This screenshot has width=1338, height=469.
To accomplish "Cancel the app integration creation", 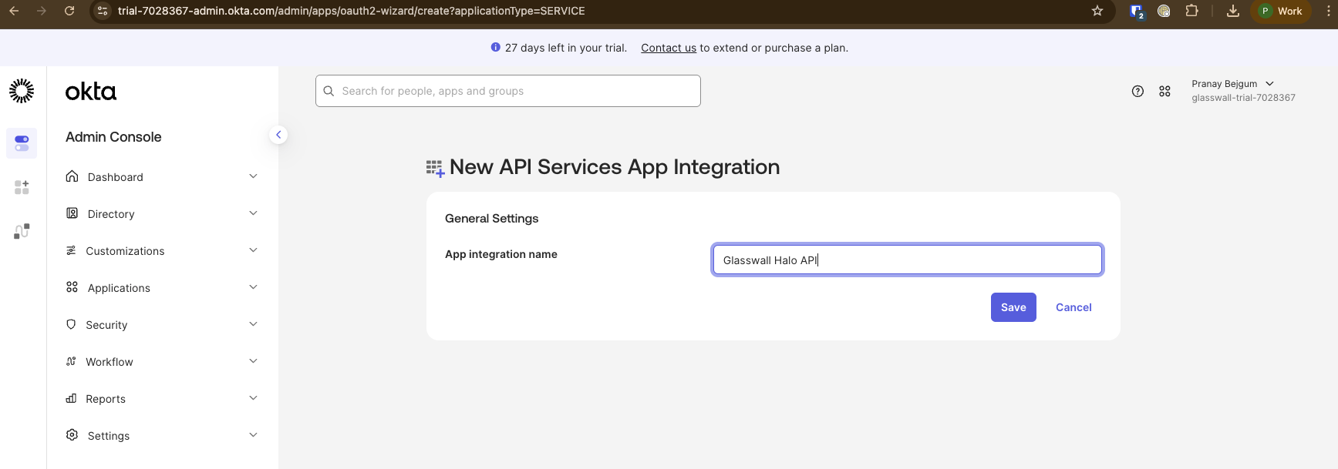I will pos(1073,307).
